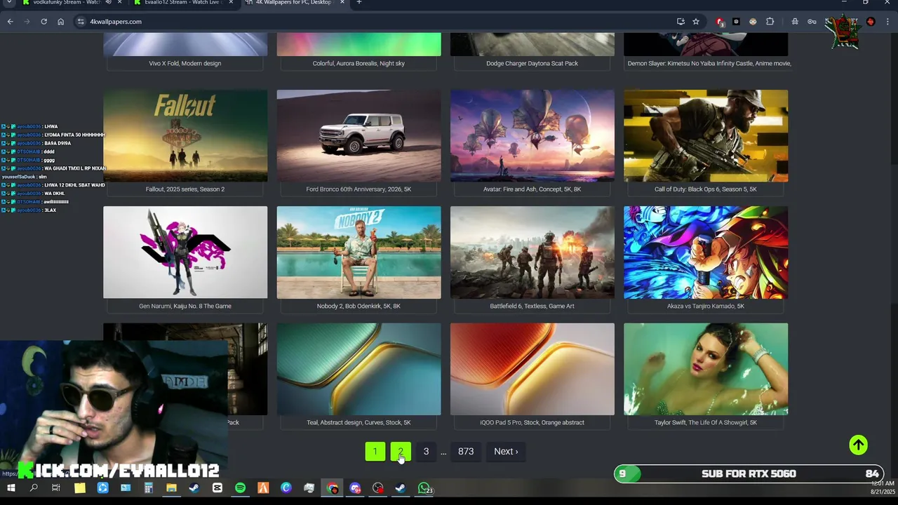Open the password key icon
The image size is (898, 505).
tap(812, 22)
